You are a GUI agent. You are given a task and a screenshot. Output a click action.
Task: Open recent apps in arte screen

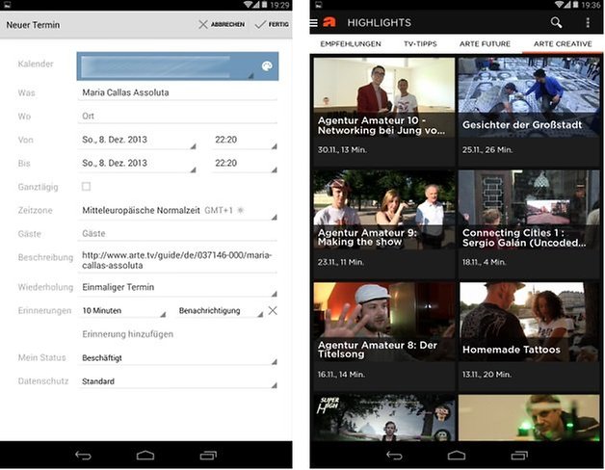(519, 456)
